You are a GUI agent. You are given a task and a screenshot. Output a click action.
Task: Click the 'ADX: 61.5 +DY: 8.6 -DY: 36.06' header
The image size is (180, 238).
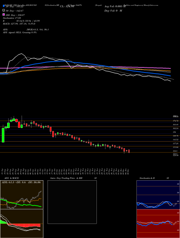pos(21,182)
